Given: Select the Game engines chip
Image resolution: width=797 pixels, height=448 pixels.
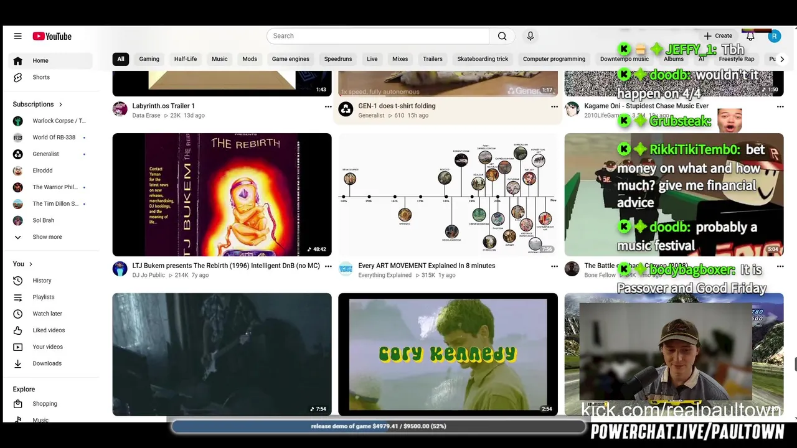Looking at the screenshot, I should pos(291,59).
